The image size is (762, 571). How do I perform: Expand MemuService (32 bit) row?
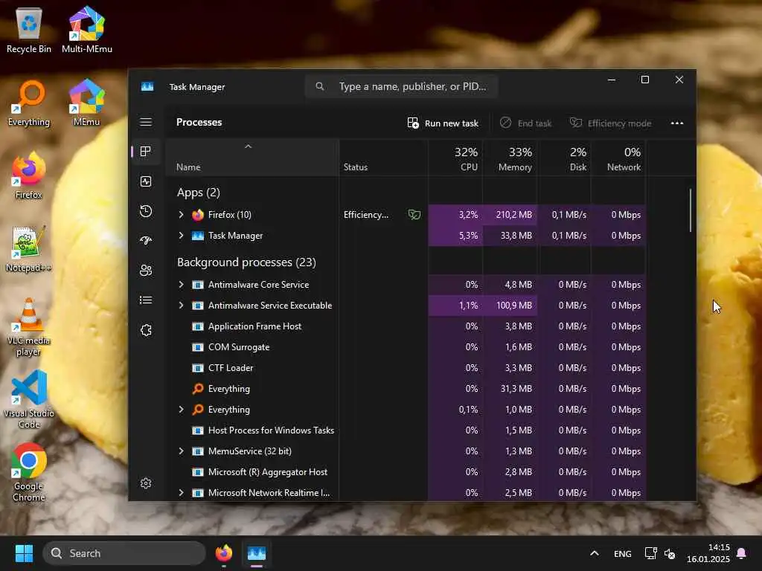pyautogui.click(x=182, y=451)
